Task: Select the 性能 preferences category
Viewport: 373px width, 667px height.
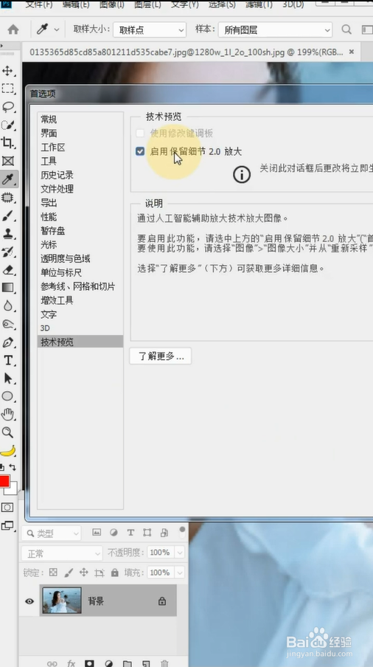Action: [80, 217]
